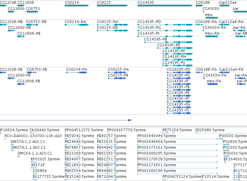247x181 pixels.
Task: Select feature DMG5A.1_1.A20.C1
Action: click(19, 156)
